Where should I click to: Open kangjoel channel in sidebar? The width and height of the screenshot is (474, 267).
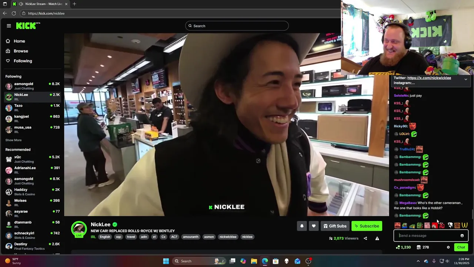32,118
